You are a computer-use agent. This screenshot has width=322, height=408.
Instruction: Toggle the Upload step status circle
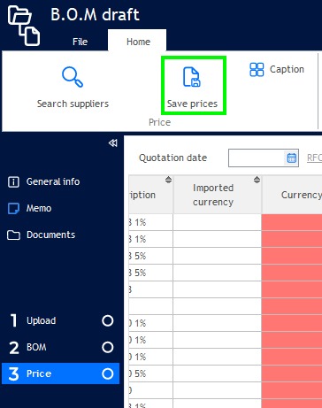click(108, 320)
